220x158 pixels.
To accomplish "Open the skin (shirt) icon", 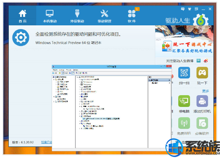I will tap(190, 9).
